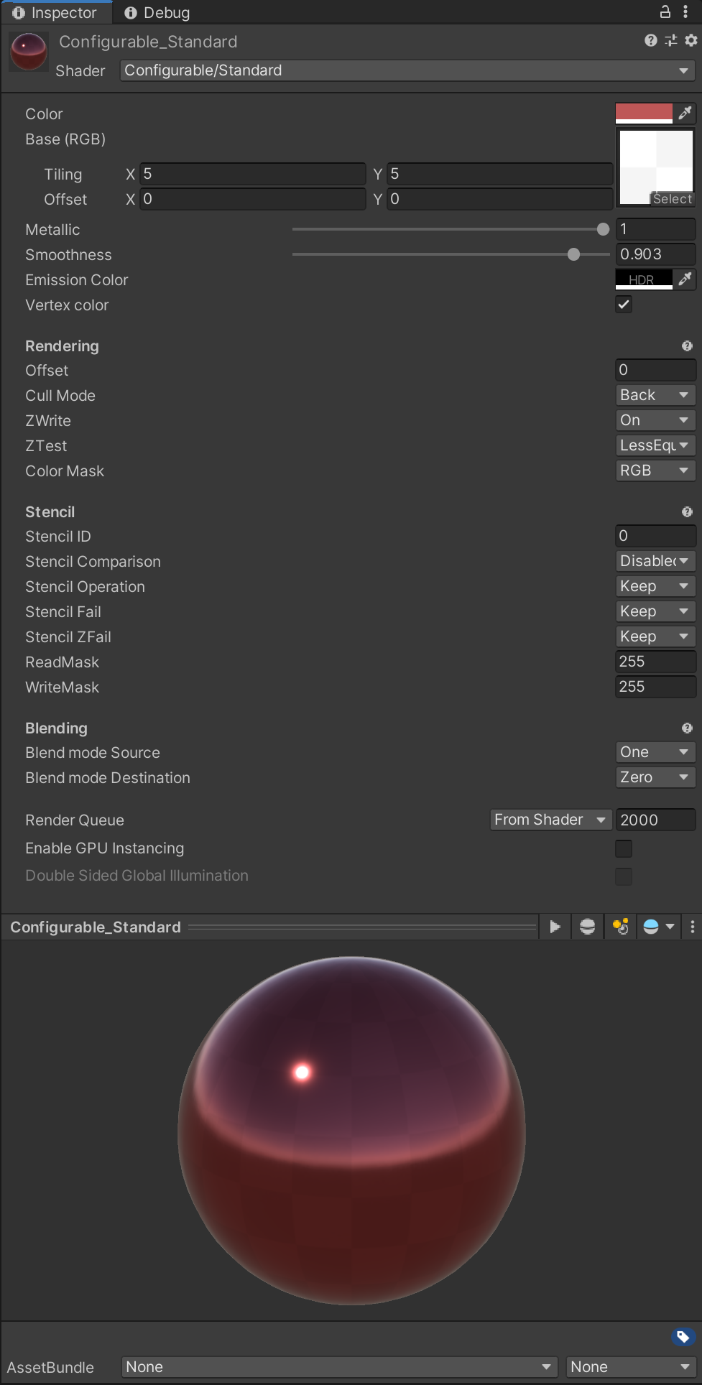Enable GPU Instancing checkbox
The image size is (702, 1385).
pos(624,848)
